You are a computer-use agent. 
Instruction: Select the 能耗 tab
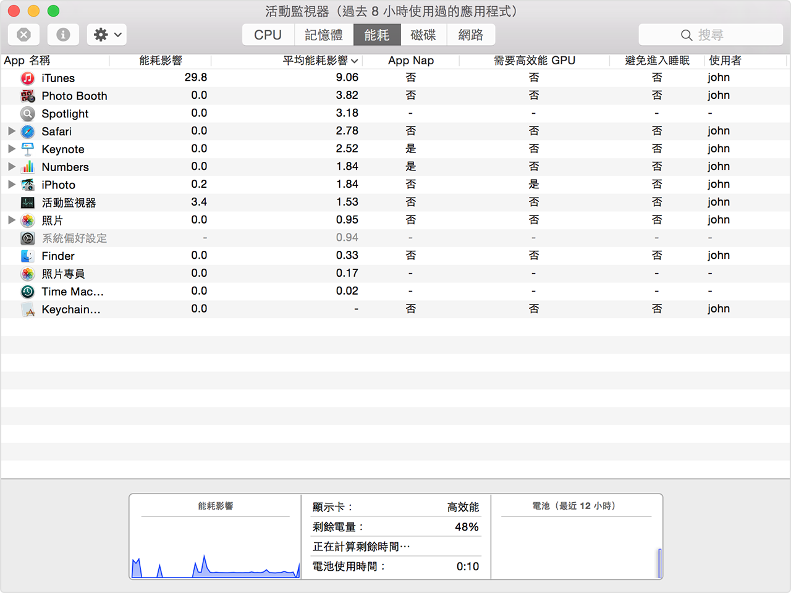[x=377, y=35]
